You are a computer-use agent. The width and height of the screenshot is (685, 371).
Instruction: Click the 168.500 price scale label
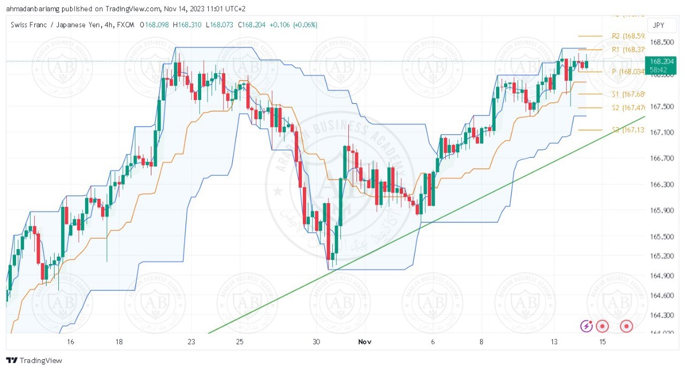[x=662, y=42]
